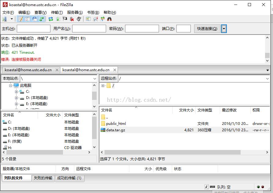
Task: Open the Site Manager icon
Action: coord(5,19)
